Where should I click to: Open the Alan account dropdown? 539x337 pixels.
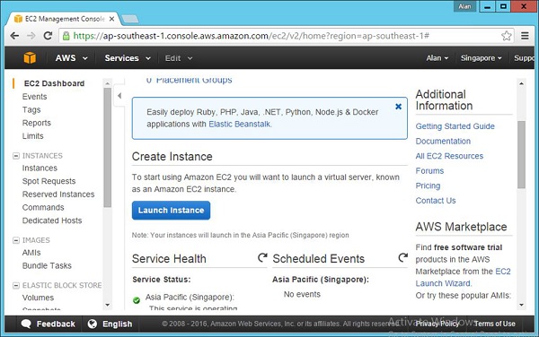(437, 58)
